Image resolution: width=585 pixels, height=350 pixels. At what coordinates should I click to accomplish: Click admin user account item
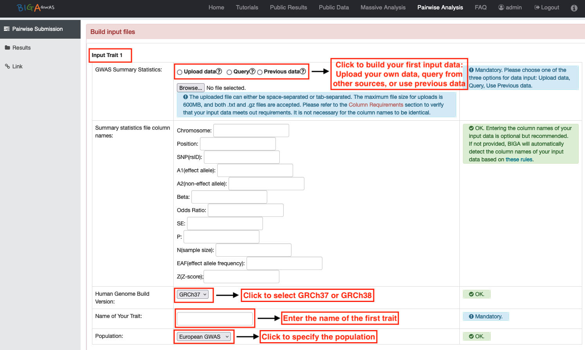510,7
